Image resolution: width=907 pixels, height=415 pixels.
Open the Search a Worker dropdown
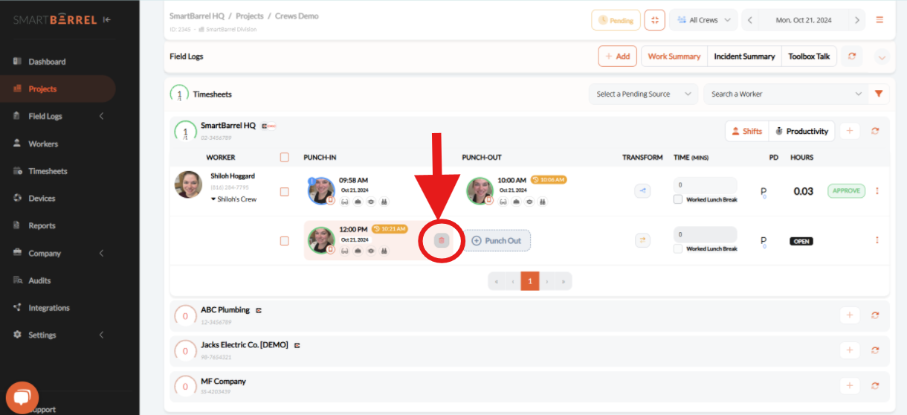[785, 94]
